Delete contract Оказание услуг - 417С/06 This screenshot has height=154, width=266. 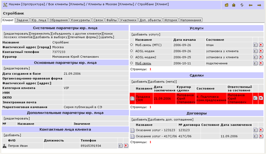(261, 136)
